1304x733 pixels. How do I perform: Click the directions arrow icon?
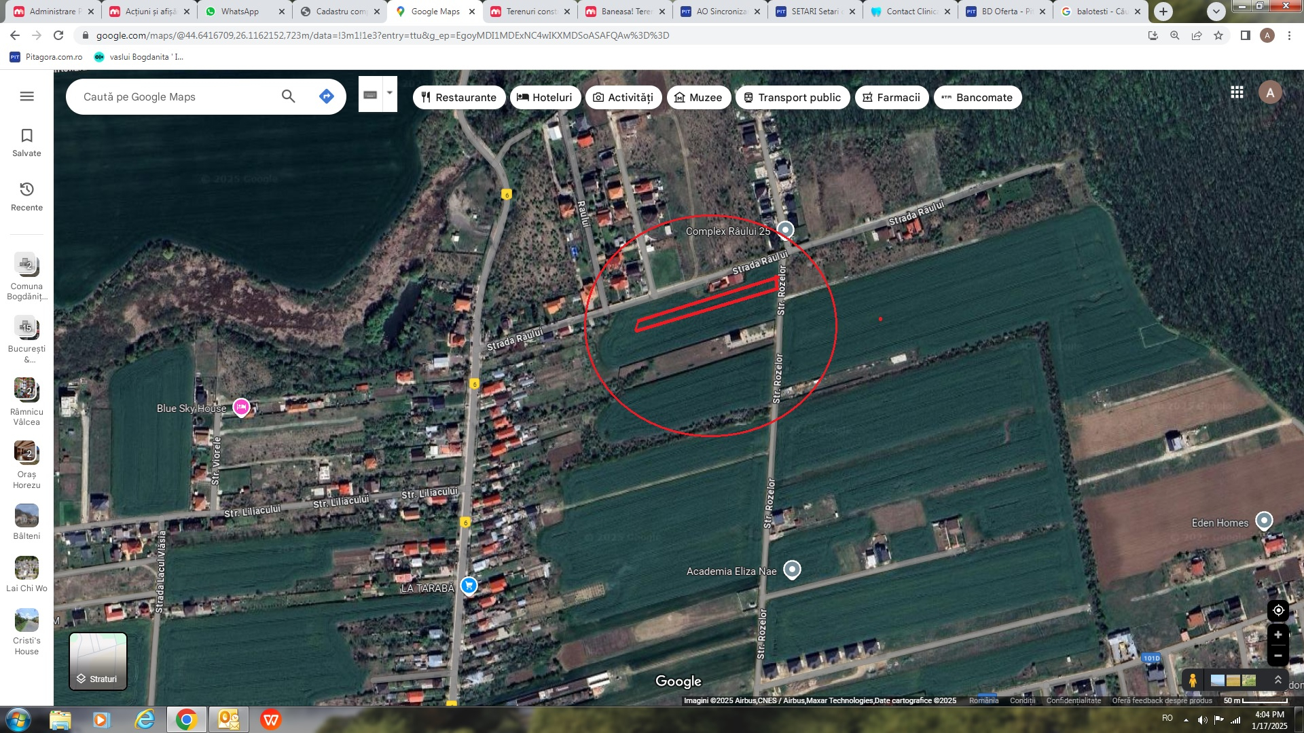point(326,96)
